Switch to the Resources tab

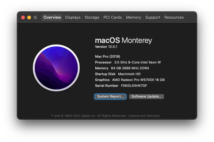[x=174, y=17]
